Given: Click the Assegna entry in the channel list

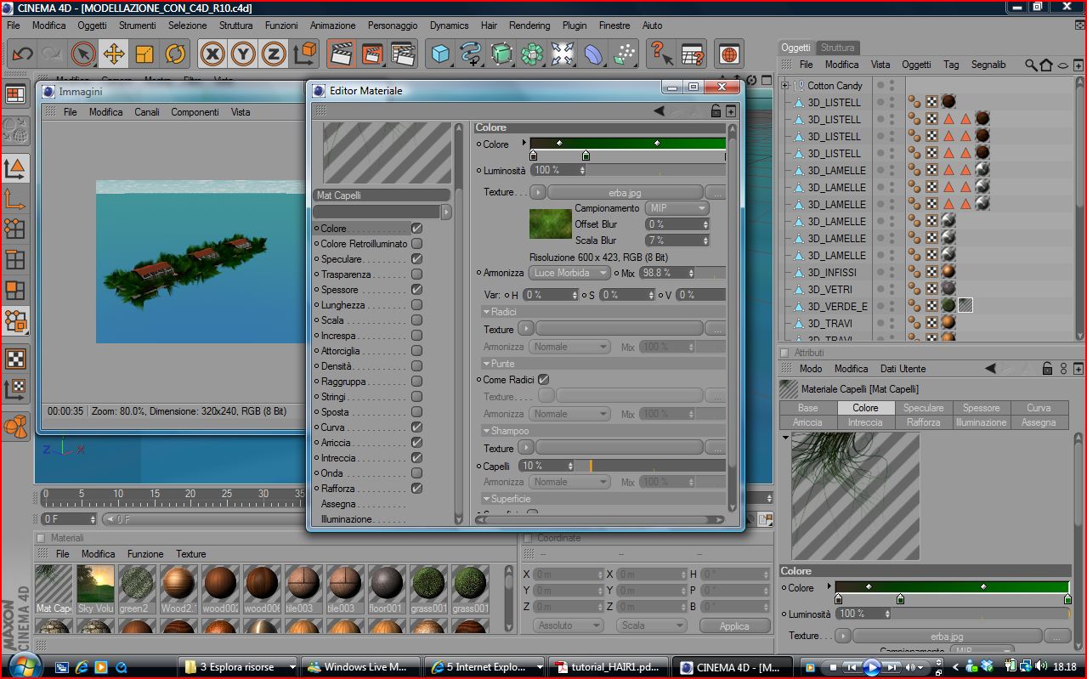Looking at the screenshot, I should point(338,504).
